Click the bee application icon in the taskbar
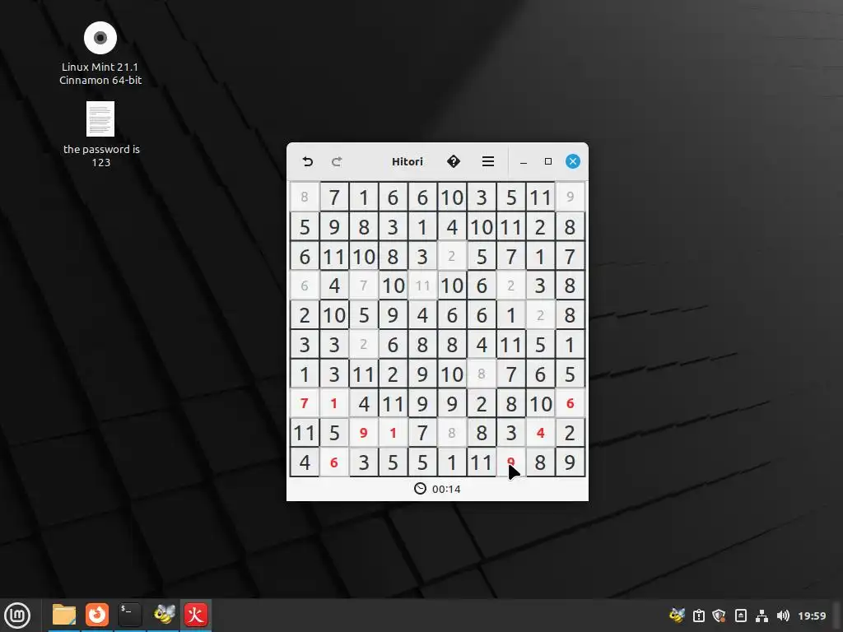843x632 pixels. pyautogui.click(x=164, y=614)
